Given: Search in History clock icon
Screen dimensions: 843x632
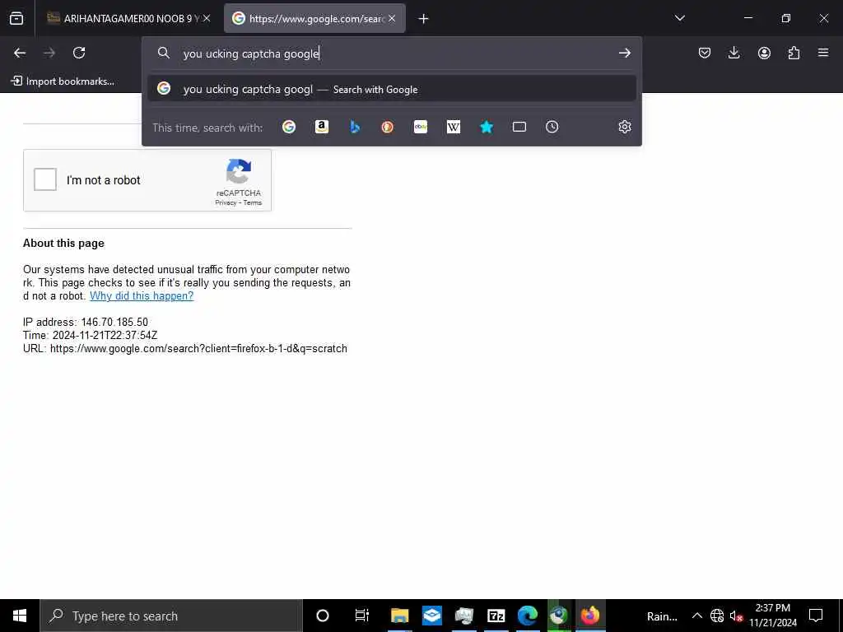Looking at the screenshot, I should coord(552,127).
